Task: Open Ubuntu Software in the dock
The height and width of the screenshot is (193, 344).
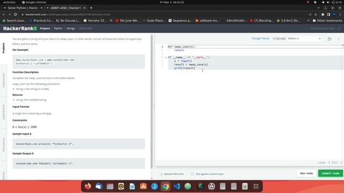Action: (144, 186)
